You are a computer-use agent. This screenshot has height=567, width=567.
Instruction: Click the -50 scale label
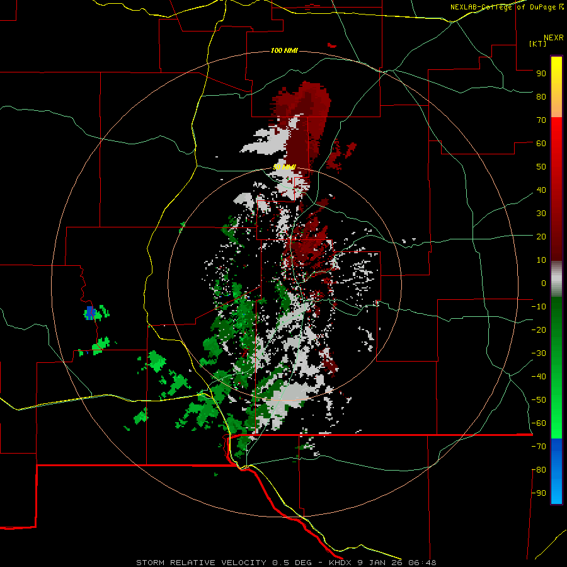[539, 400]
